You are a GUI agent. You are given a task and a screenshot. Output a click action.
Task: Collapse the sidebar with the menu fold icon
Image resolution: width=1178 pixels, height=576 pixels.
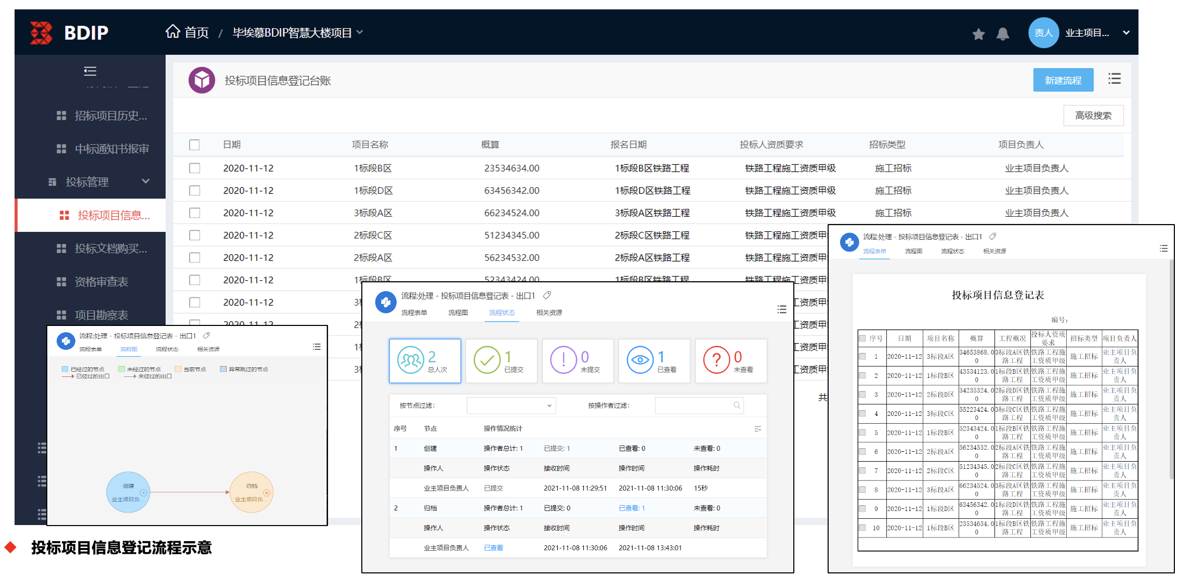point(90,71)
